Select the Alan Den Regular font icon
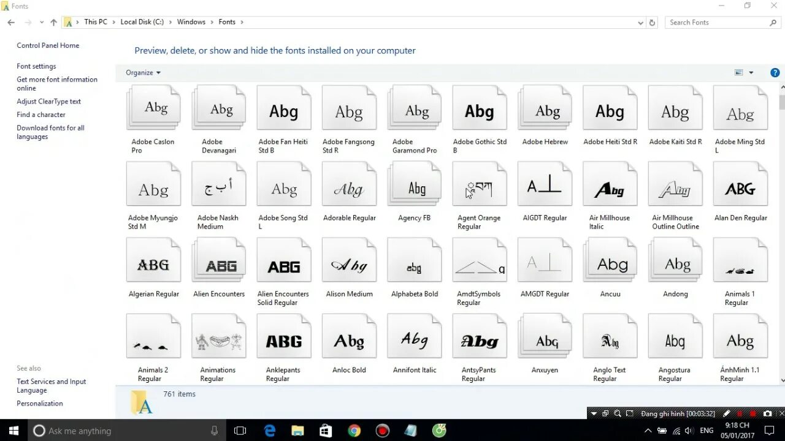 point(740,184)
